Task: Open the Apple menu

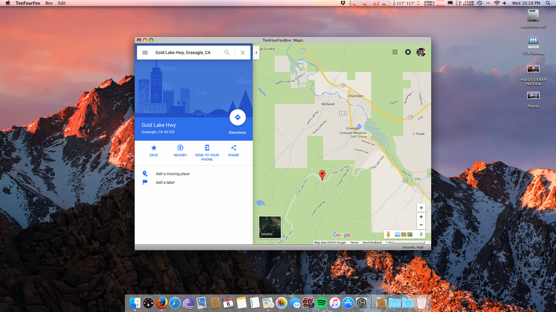Action: click(x=8, y=3)
